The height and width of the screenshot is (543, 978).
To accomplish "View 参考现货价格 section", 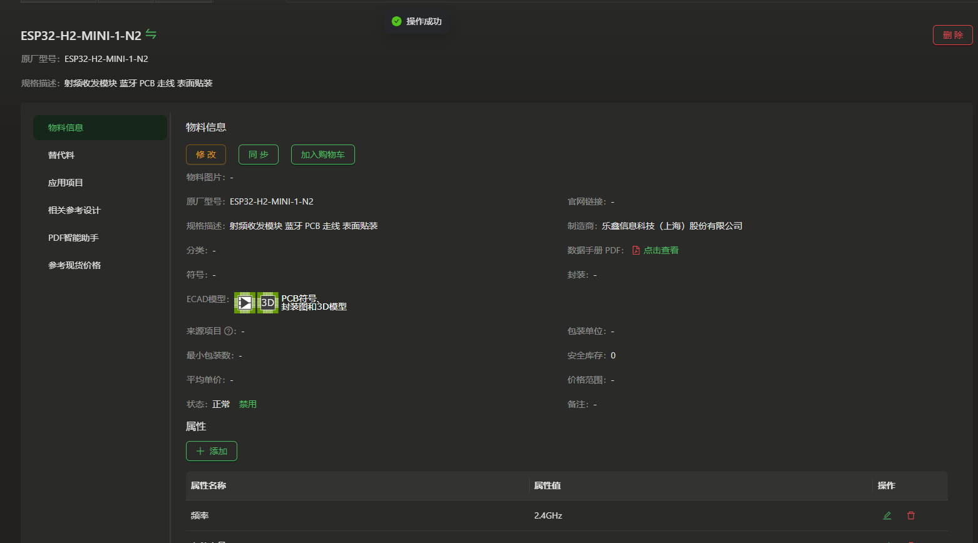I will [100, 265].
